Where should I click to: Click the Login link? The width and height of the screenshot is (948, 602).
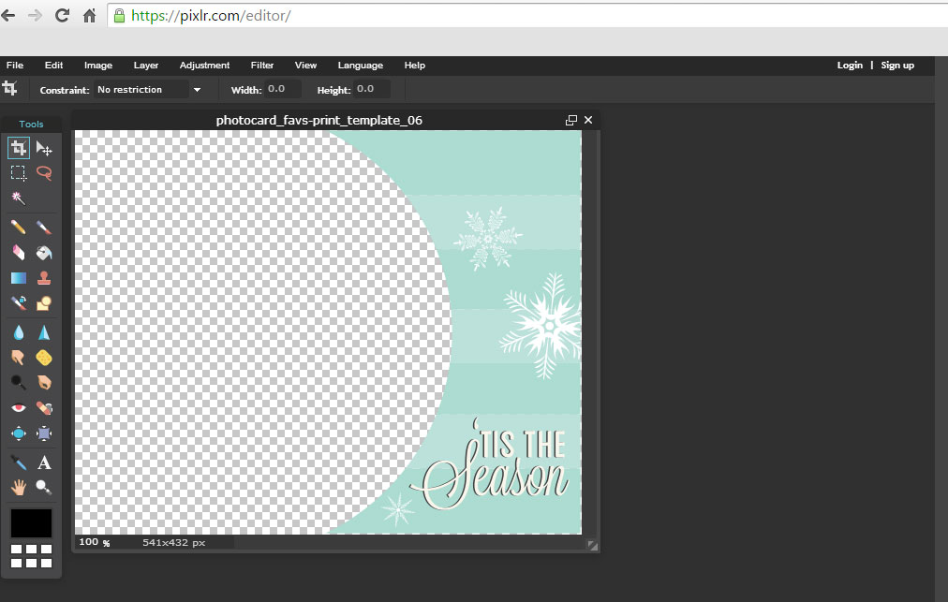tap(850, 66)
